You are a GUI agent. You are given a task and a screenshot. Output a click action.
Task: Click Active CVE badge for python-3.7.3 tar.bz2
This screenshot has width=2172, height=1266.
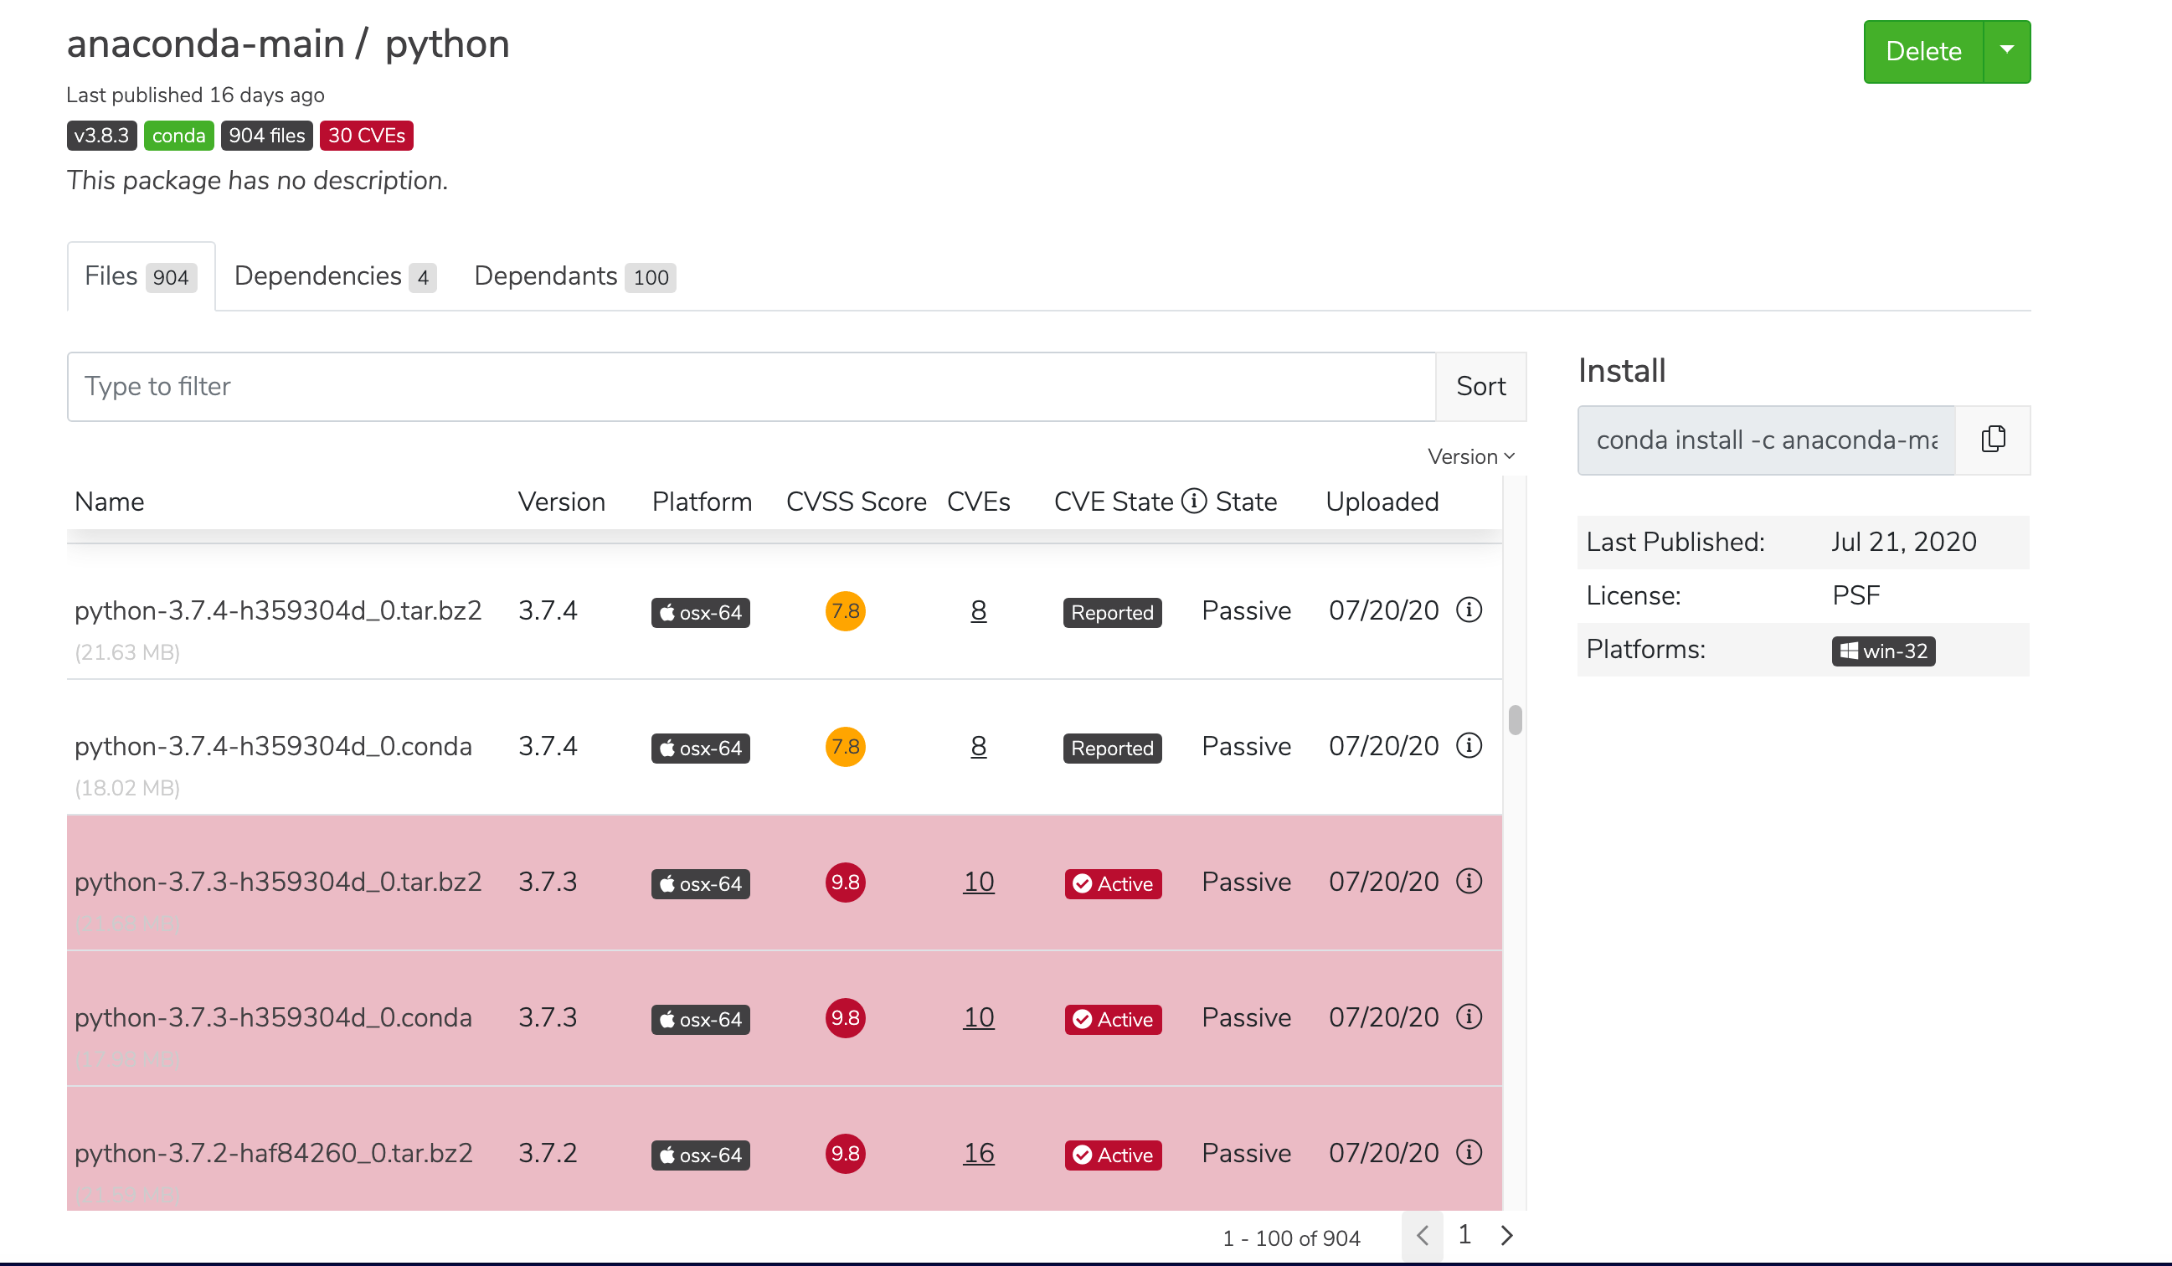click(x=1113, y=883)
